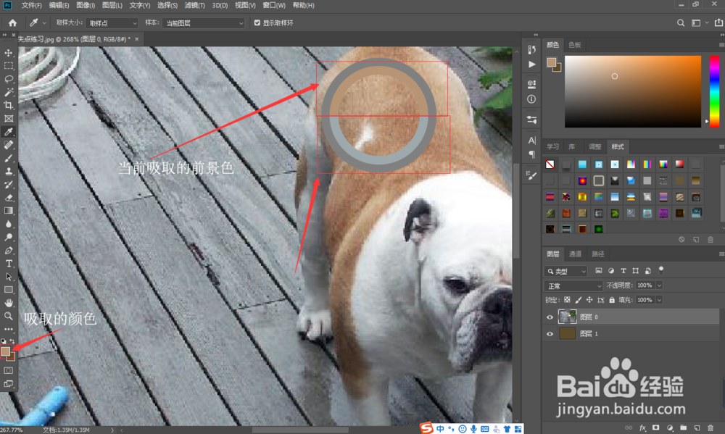Open the blend mode 正常 dropdown
The width and height of the screenshot is (725, 434).
tap(573, 286)
